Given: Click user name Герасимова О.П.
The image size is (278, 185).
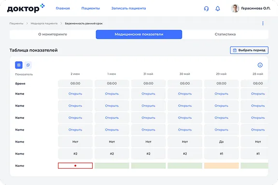Looking at the screenshot, I should [x=256, y=8].
